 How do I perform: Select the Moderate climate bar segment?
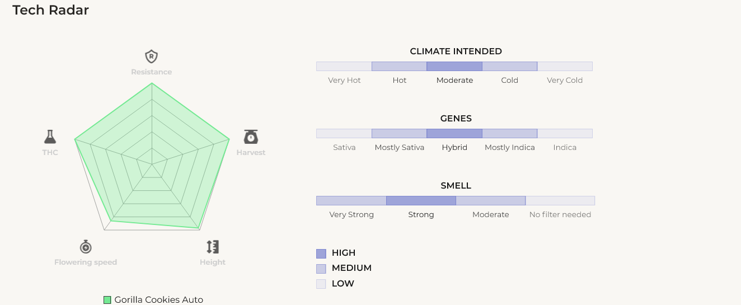454,67
